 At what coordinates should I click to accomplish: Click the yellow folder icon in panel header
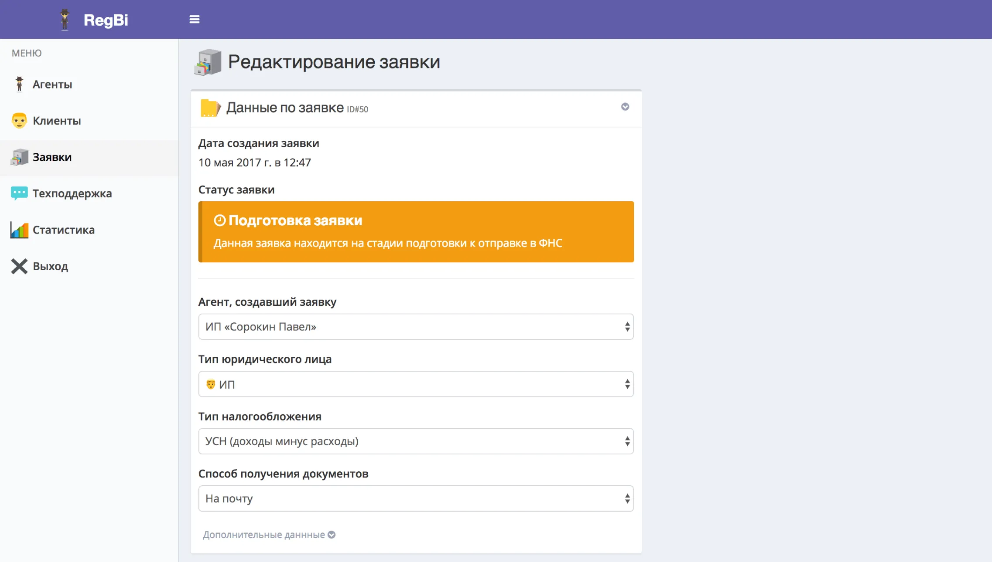[x=210, y=108]
